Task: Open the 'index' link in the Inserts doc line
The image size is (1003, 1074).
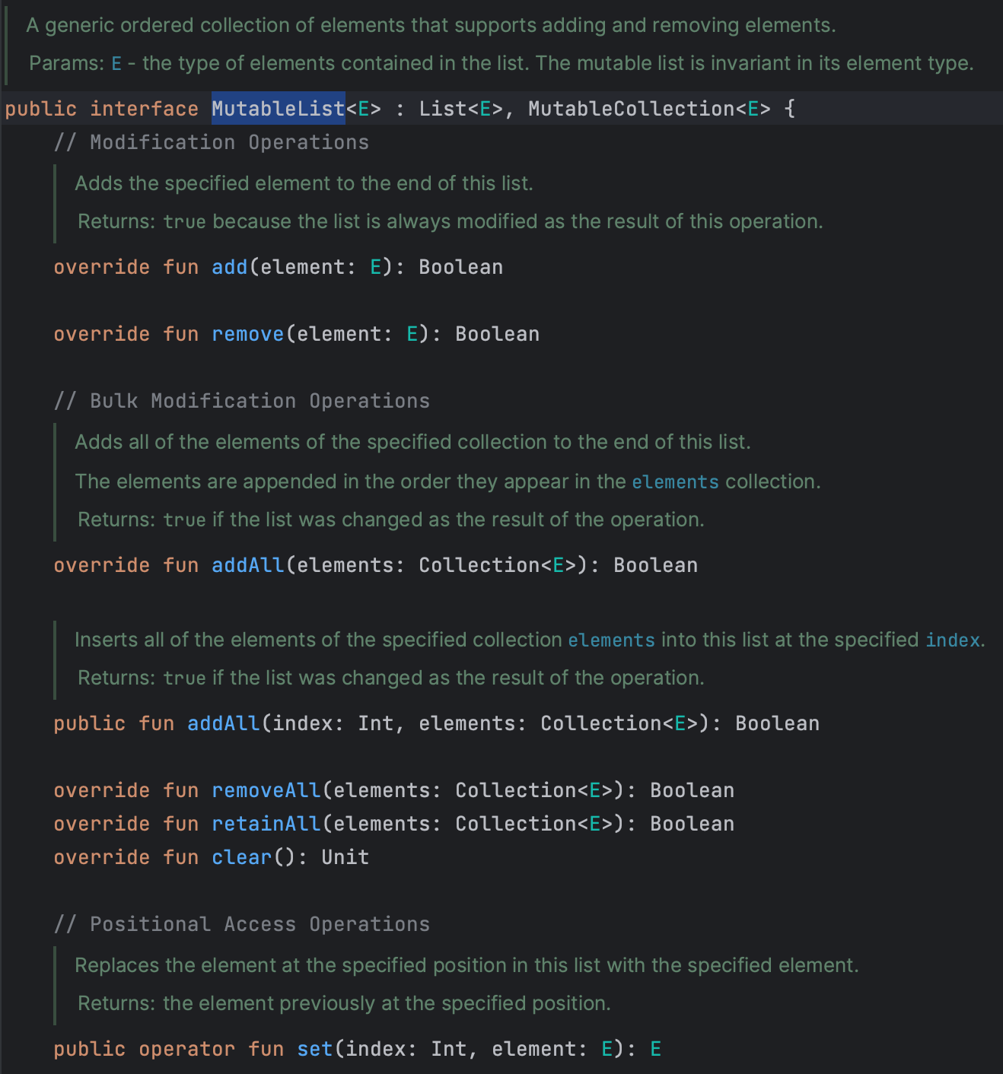Action: 953,640
